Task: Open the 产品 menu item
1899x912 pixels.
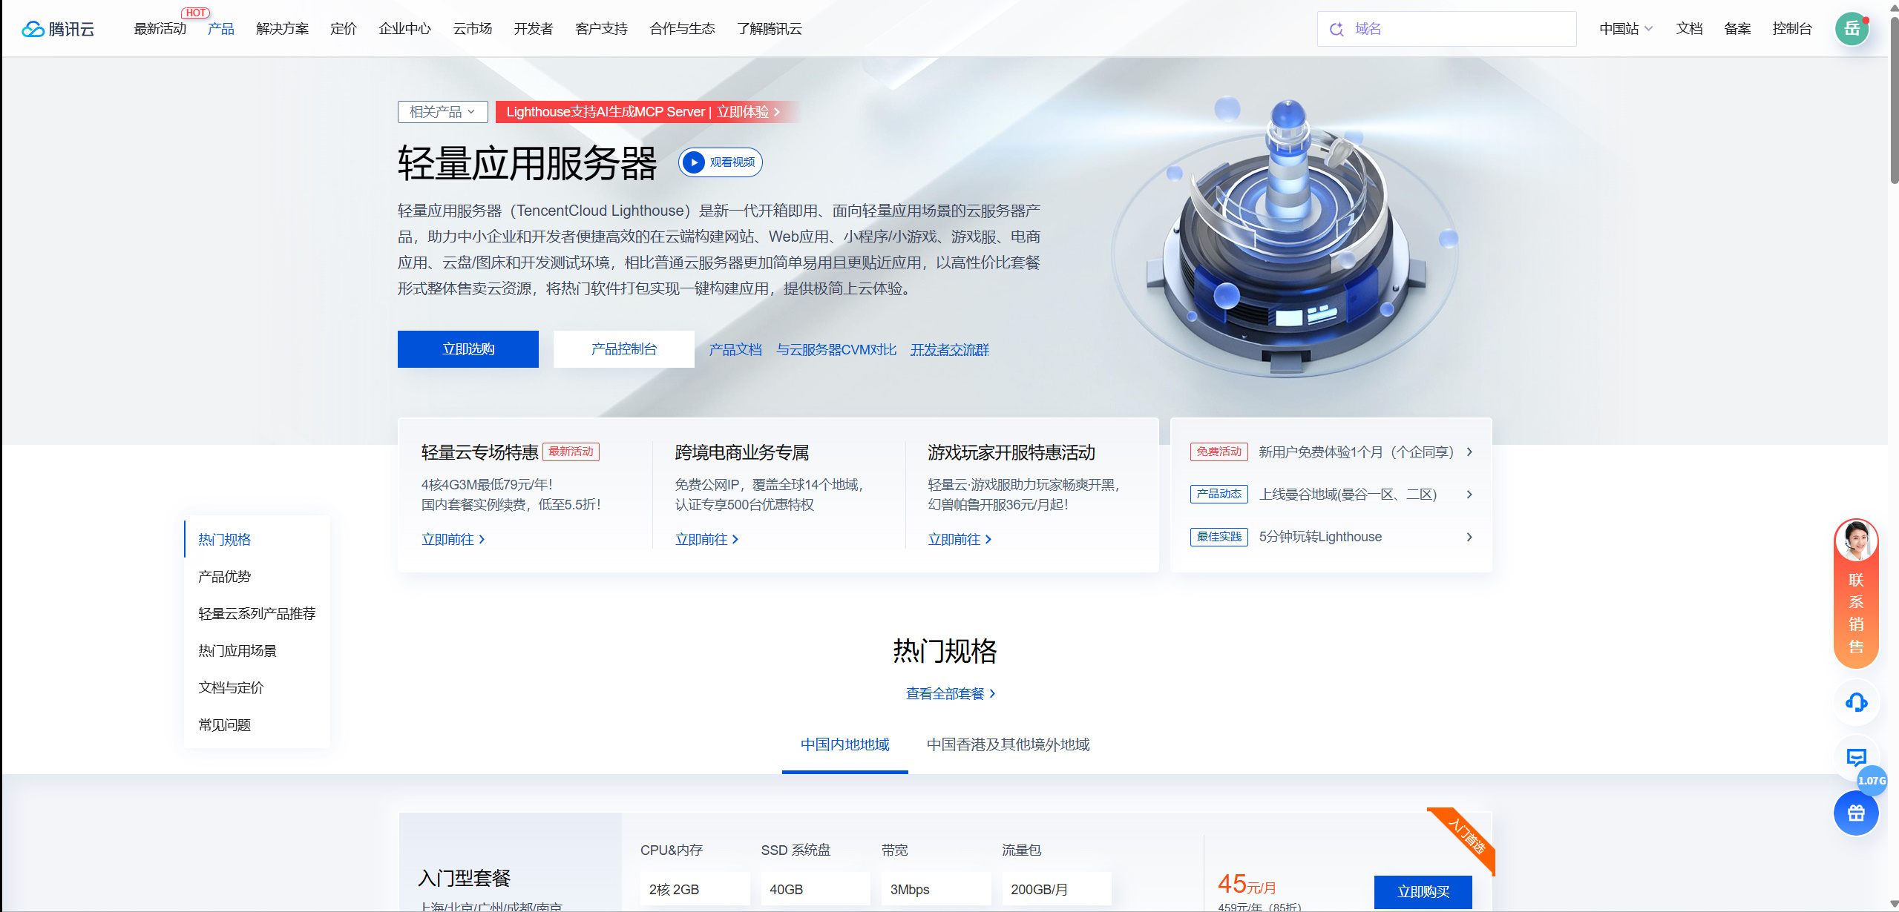Action: (221, 29)
